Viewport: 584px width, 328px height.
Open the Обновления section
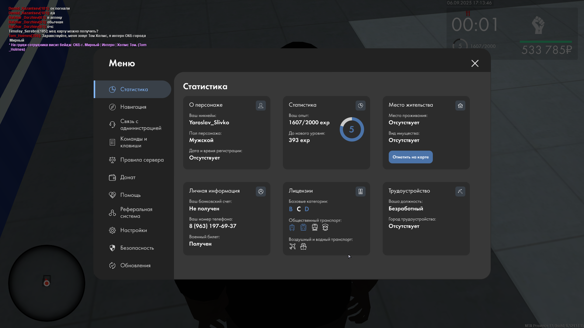tap(133, 265)
